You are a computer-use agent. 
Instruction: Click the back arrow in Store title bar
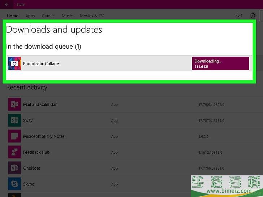pyautogui.click(x=7, y=4)
